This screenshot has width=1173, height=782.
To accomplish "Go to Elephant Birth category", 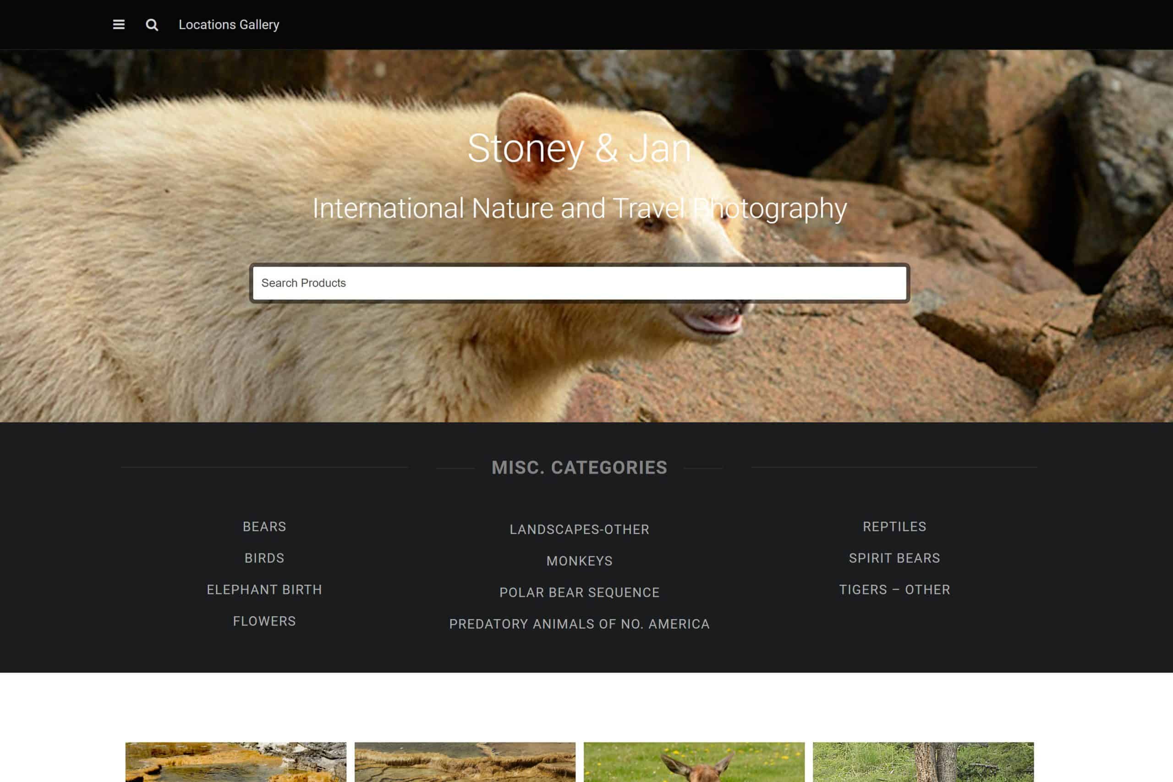I will click(264, 590).
